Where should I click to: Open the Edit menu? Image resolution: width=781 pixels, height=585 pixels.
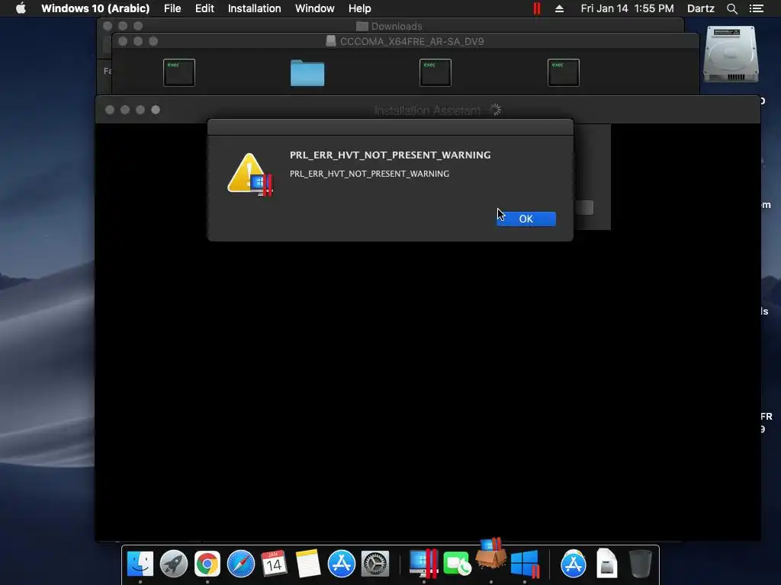pyautogui.click(x=204, y=8)
